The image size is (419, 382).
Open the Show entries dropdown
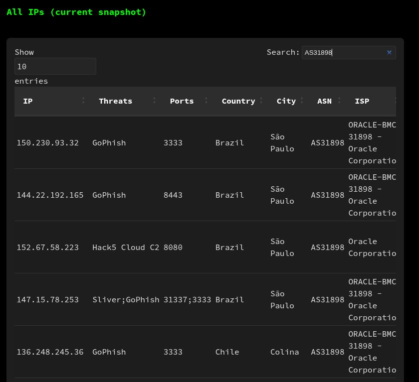55,66
